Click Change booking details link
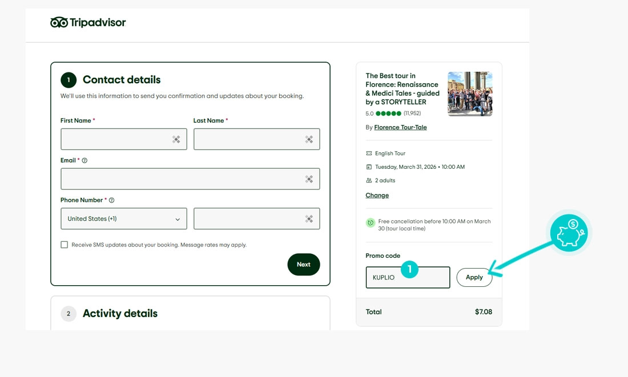The image size is (628, 377). point(377,195)
